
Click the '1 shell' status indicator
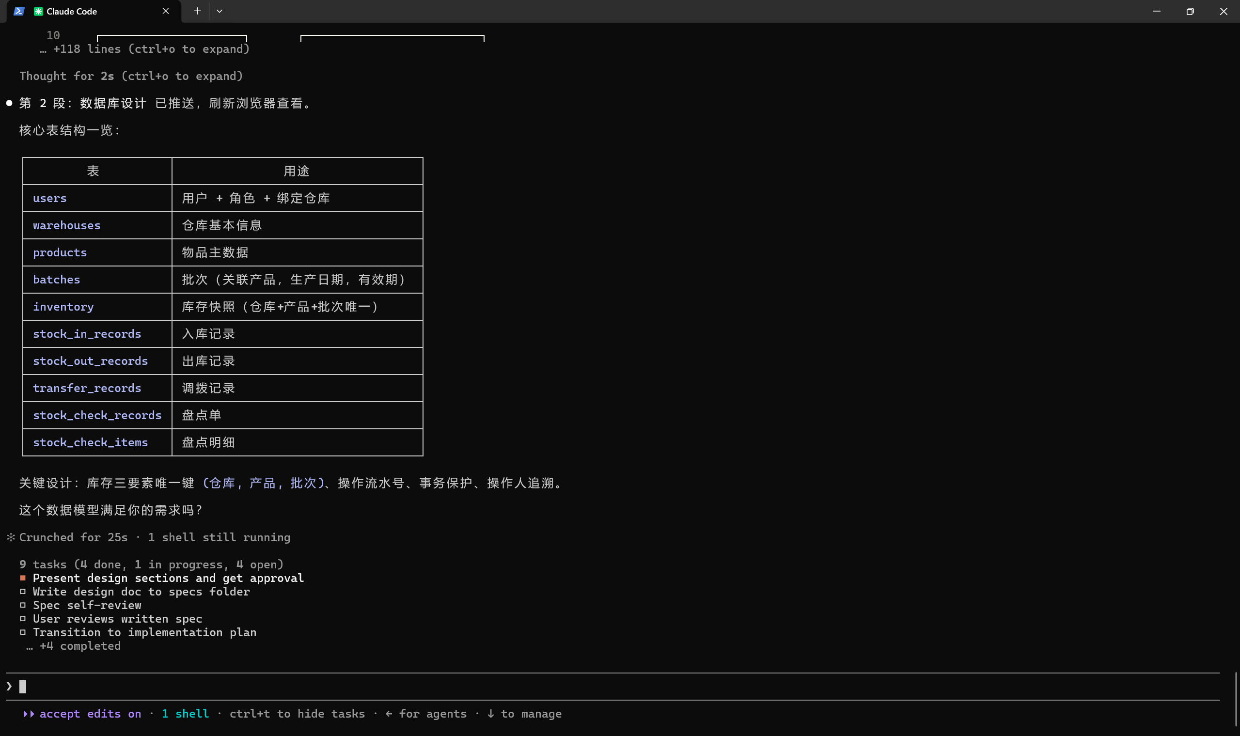click(186, 714)
